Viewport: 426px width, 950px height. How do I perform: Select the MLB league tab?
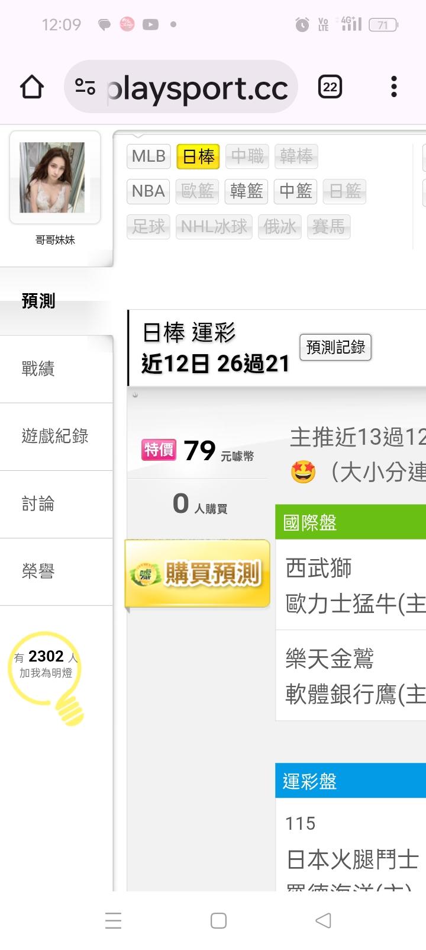[149, 156]
